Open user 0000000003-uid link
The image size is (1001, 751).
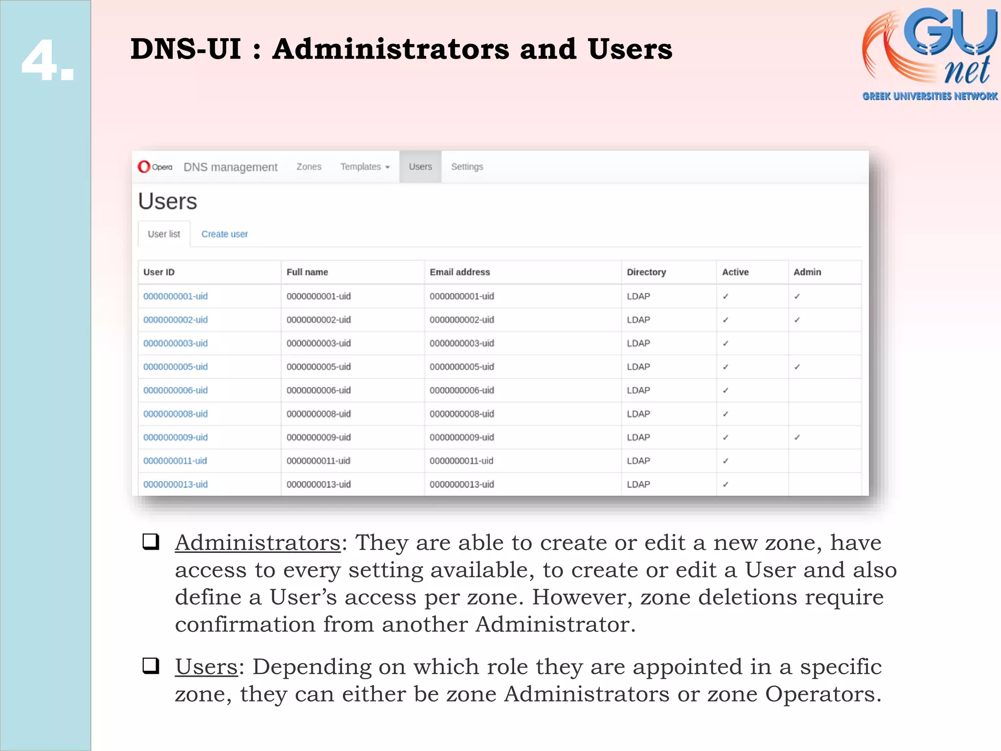(175, 343)
